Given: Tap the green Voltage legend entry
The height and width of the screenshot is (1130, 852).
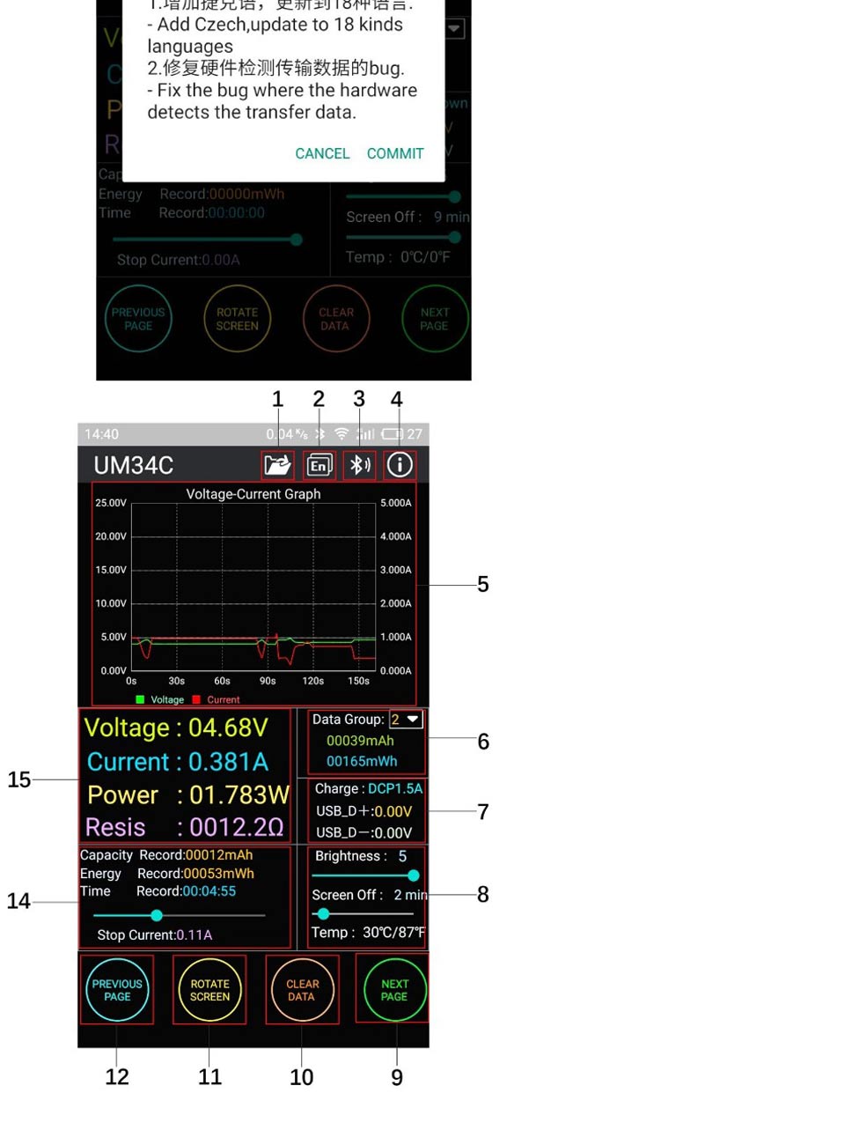Looking at the screenshot, I should click(x=160, y=700).
